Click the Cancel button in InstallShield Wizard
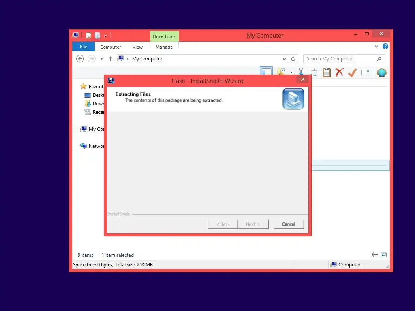 coord(289,224)
